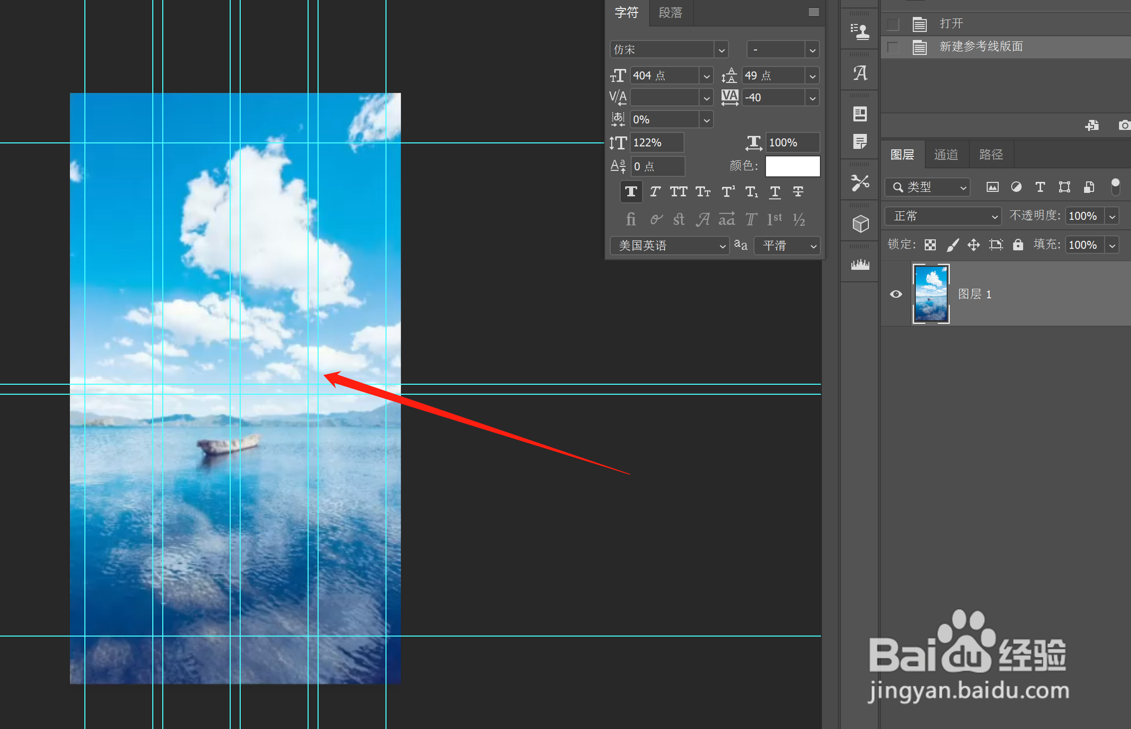Toggle the checkbox beside 打开 history step

coord(893,24)
